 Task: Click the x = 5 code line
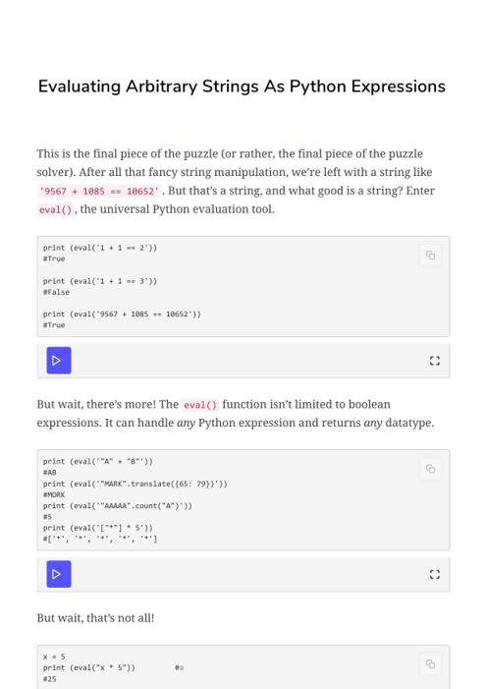[54, 657]
